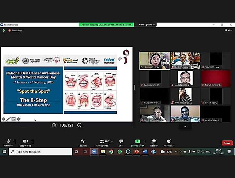Image resolution: width=235 pixels, height=178 pixels.
Task: Go to the next shared slide page
Action: point(79,125)
